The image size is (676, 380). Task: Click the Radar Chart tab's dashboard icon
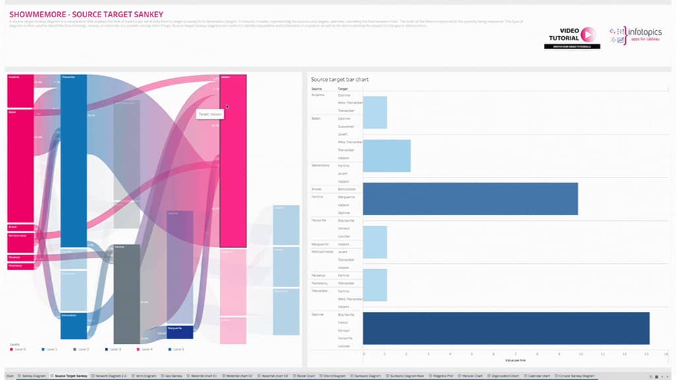pos(295,376)
